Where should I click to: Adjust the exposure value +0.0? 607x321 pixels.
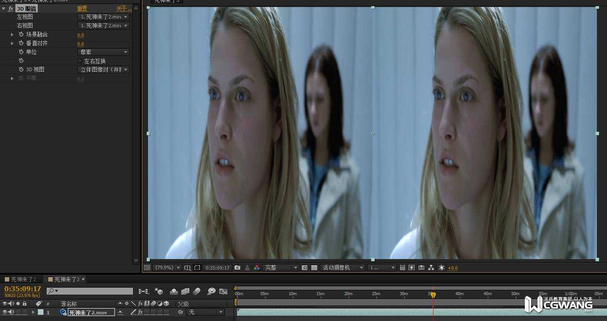(452, 268)
